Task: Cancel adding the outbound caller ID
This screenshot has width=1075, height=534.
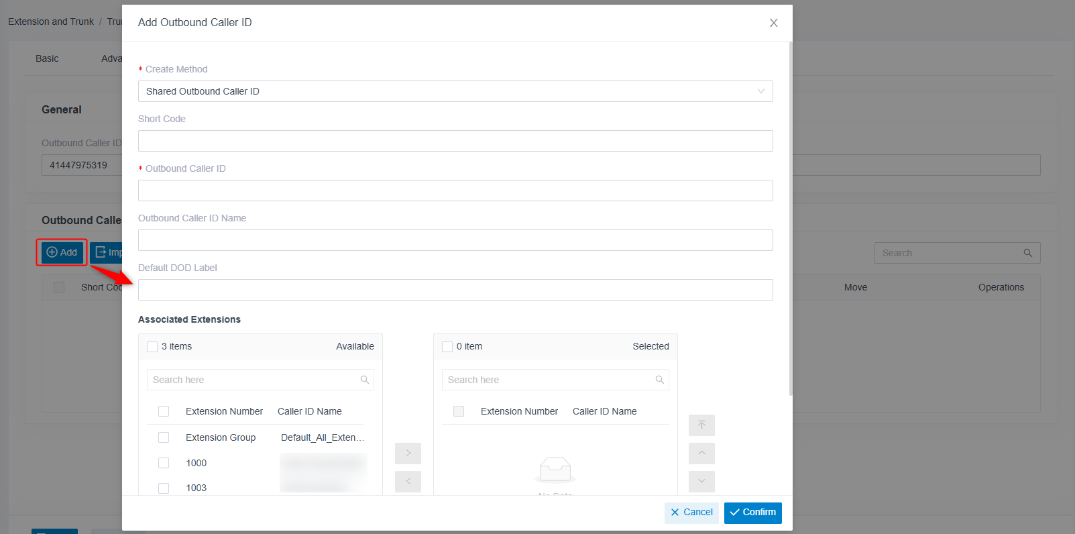Action: [x=691, y=513]
